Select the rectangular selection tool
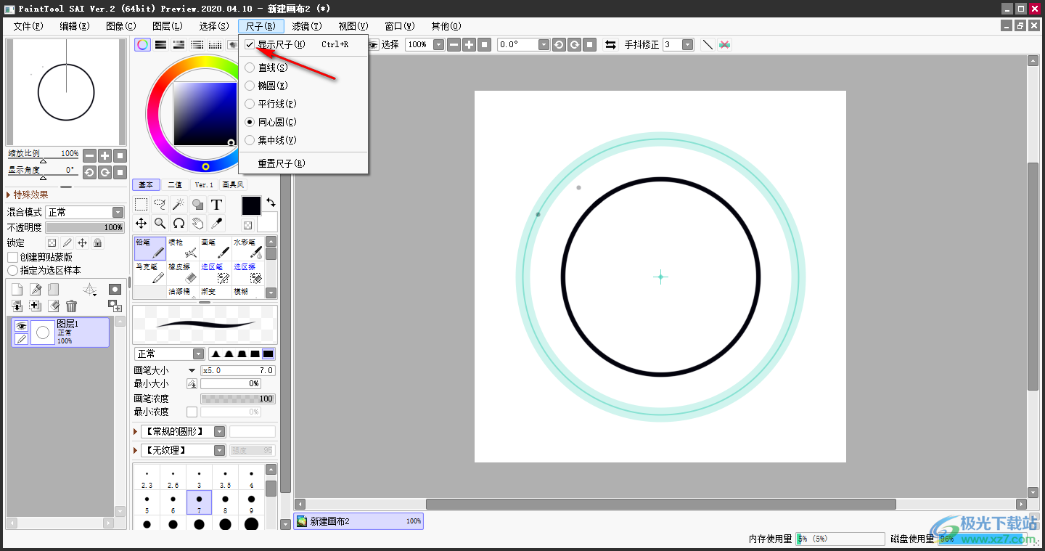This screenshot has height=551, width=1045. pos(142,205)
